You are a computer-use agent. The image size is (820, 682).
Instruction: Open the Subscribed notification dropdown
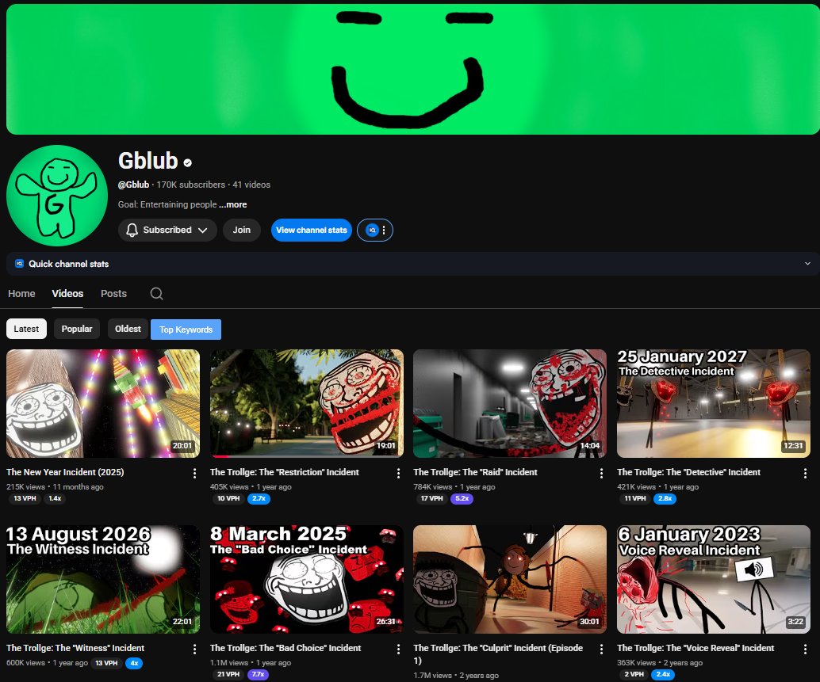167,230
